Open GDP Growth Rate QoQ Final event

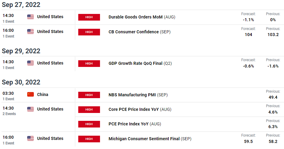click(x=140, y=63)
